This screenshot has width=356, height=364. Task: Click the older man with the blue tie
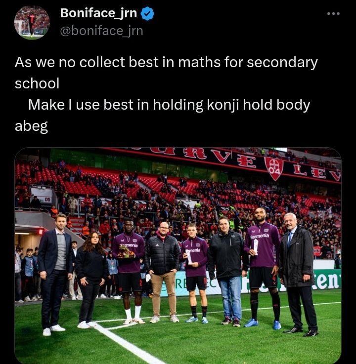[298, 274]
